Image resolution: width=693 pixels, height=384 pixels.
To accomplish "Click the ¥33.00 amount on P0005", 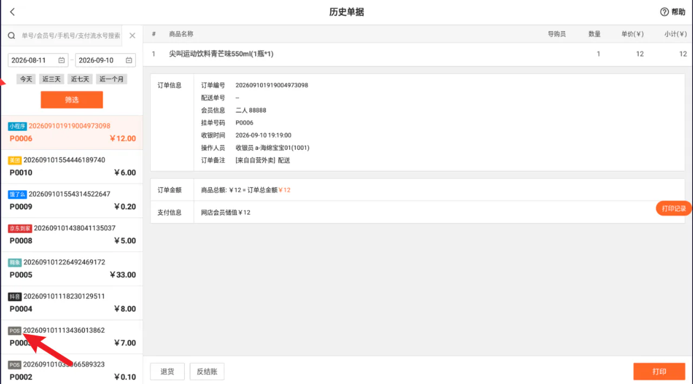I will tap(123, 275).
